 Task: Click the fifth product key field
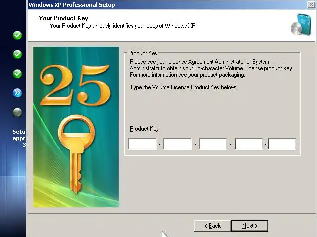282,144
